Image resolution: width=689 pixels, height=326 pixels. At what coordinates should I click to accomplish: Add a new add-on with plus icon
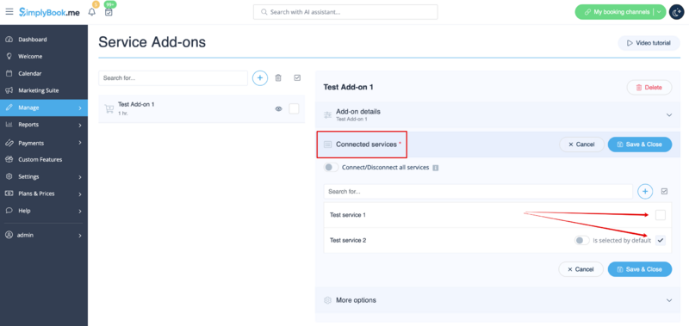pos(260,77)
